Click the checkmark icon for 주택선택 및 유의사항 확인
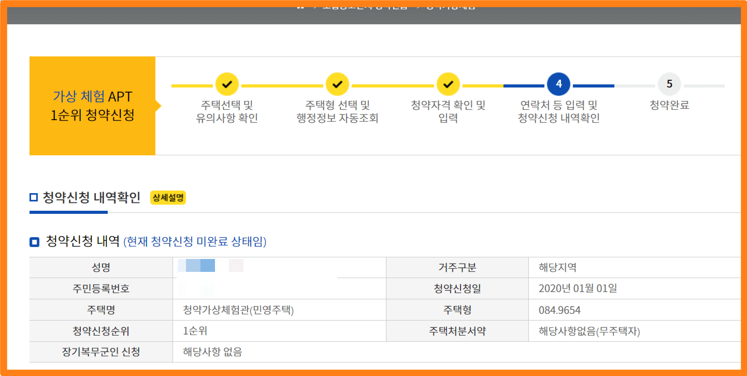 click(226, 84)
